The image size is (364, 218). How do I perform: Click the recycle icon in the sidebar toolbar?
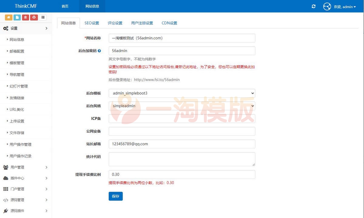point(34,17)
